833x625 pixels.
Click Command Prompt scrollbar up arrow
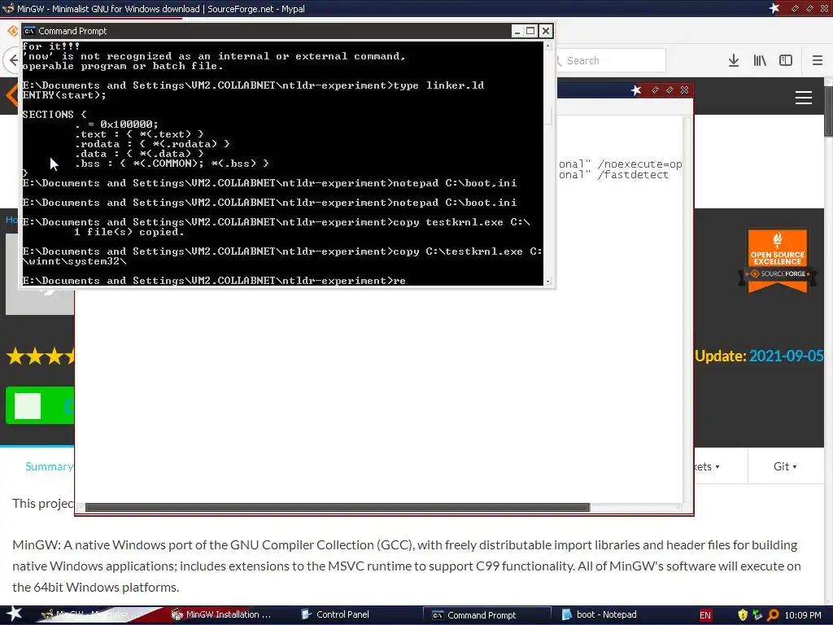547,46
